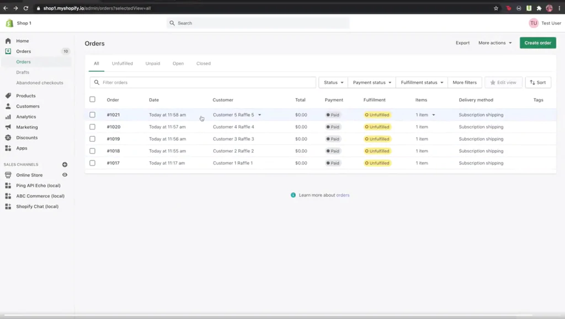Open the More actions dropdown
This screenshot has height=319, width=565.
tap(495, 43)
